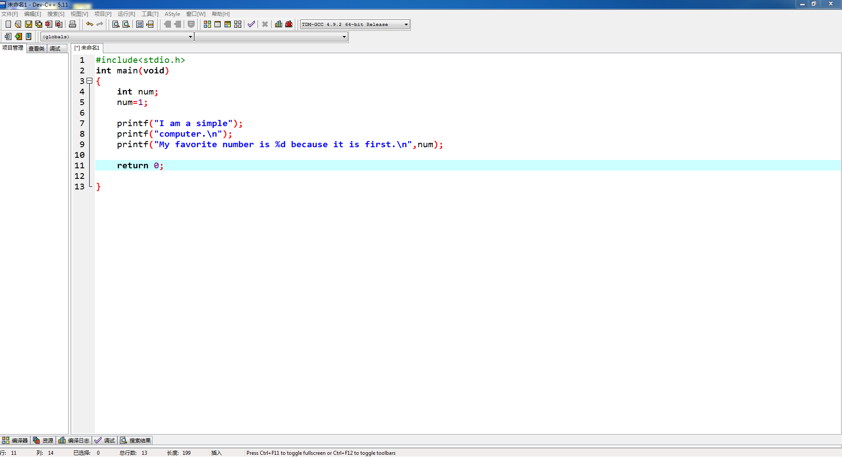This screenshot has height=457, width=842.
Task: Click the #include<stdio.h> code line
Action: coord(141,60)
